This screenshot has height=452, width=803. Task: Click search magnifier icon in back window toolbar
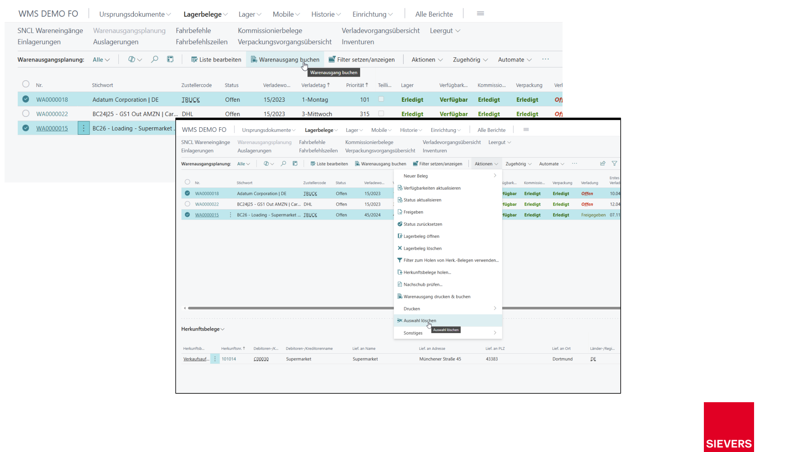155,59
